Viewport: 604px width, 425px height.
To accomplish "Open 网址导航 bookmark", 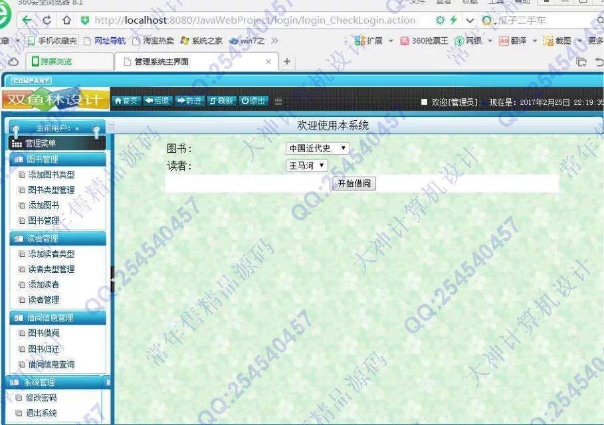I will click(105, 41).
